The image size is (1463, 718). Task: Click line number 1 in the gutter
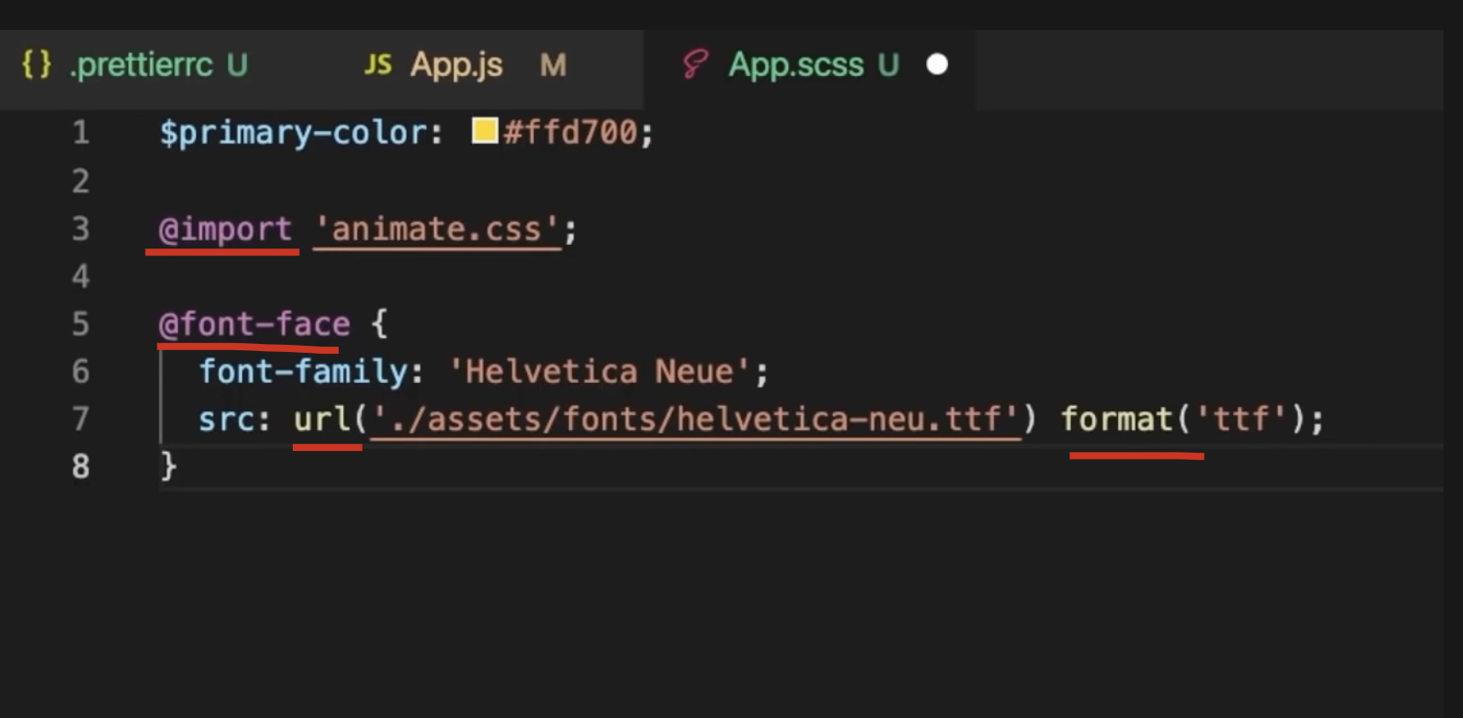pos(80,133)
